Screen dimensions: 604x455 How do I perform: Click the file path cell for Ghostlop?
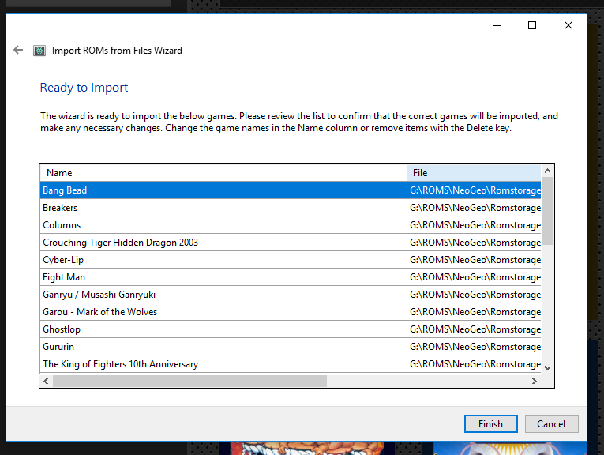click(474, 329)
